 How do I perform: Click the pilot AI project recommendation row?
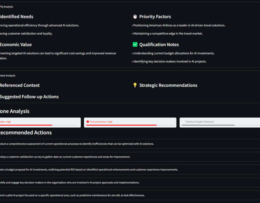click(x=73, y=195)
